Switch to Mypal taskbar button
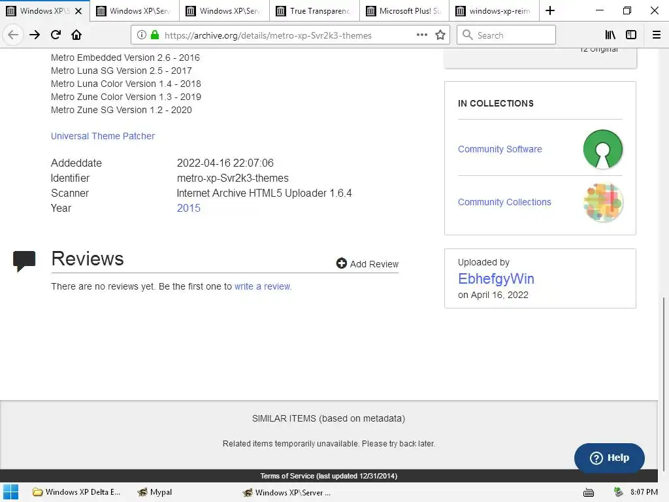Viewport: 669px width, 502px height. click(154, 492)
